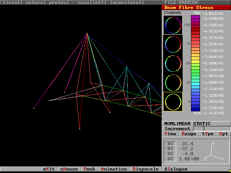Click the MIN value -1.411E+02
The height and width of the screenshot is (173, 231).
click(x=213, y=113)
